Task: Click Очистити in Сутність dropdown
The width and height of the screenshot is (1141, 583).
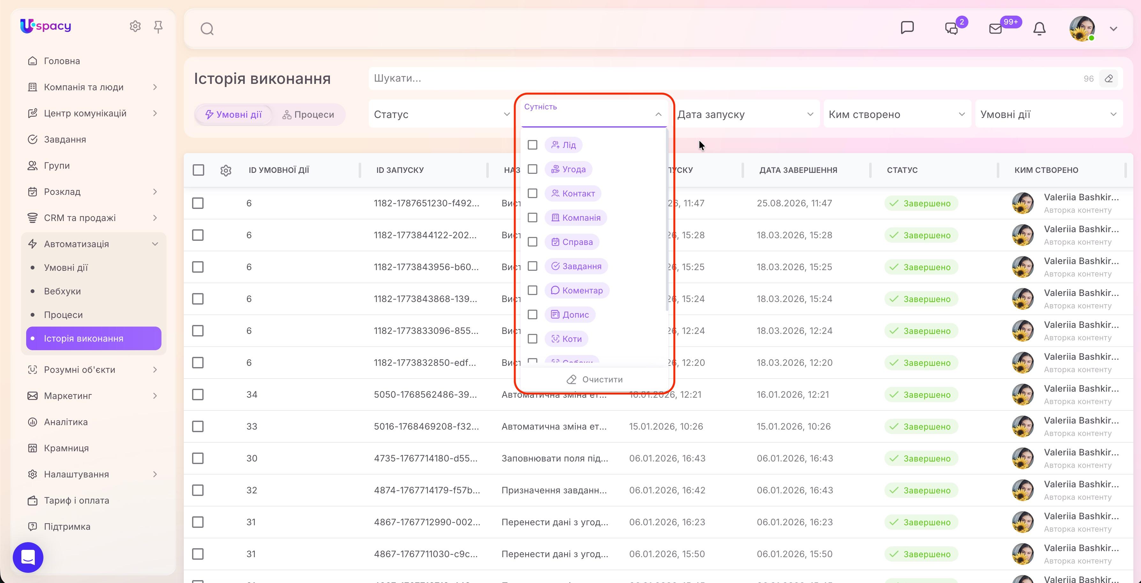Action: 594,380
